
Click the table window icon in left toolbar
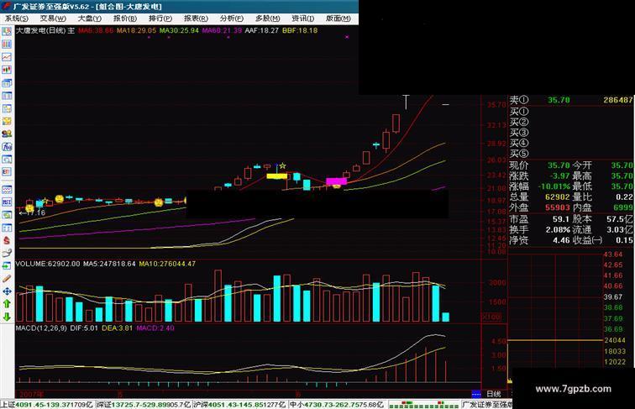pyautogui.click(x=7, y=96)
